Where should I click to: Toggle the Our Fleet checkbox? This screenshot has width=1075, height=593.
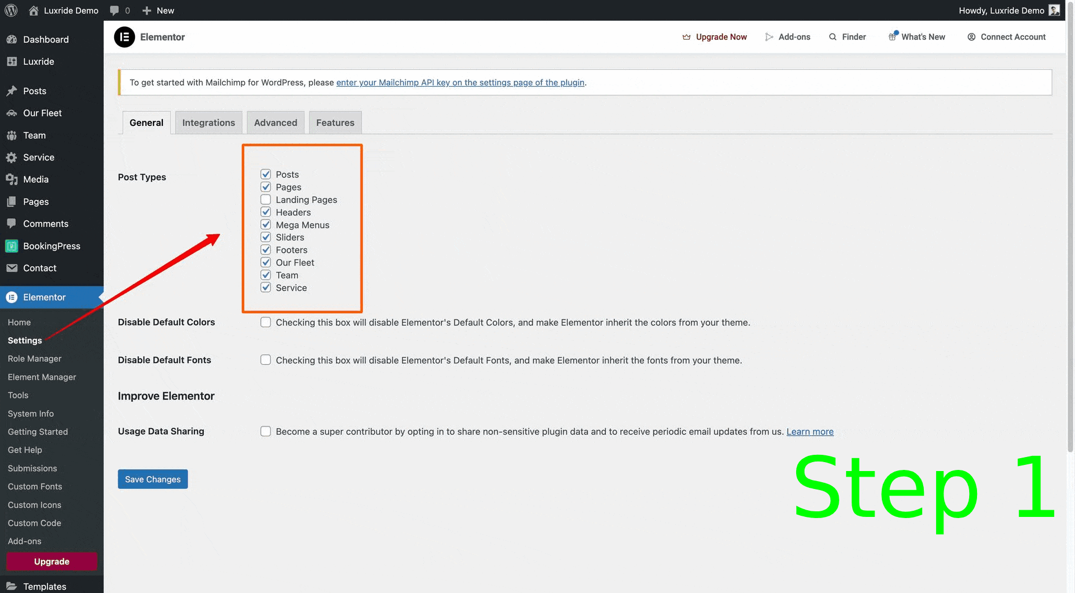[266, 262]
